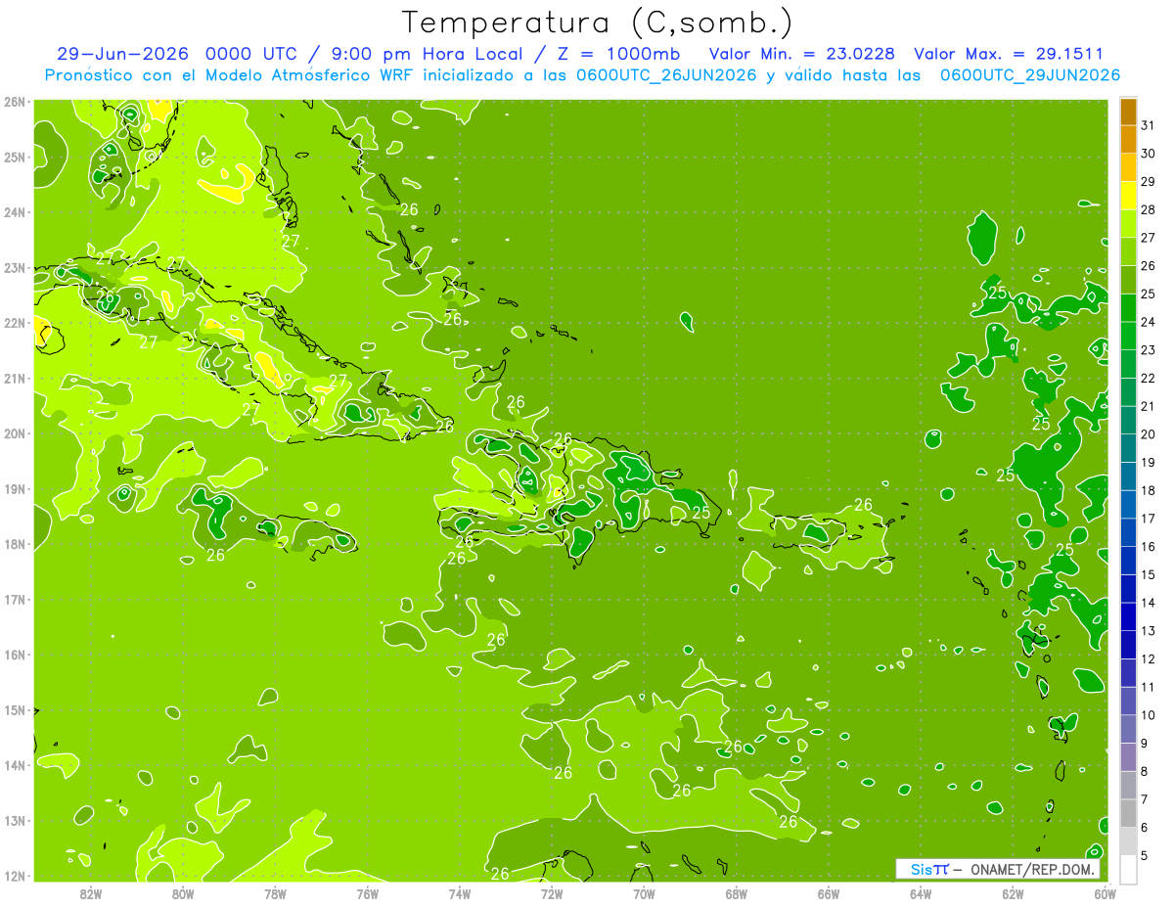Click the '70W' longitude axis label
Image resolution: width=1174 pixels, height=907 pixels.
tap(644, 893)
